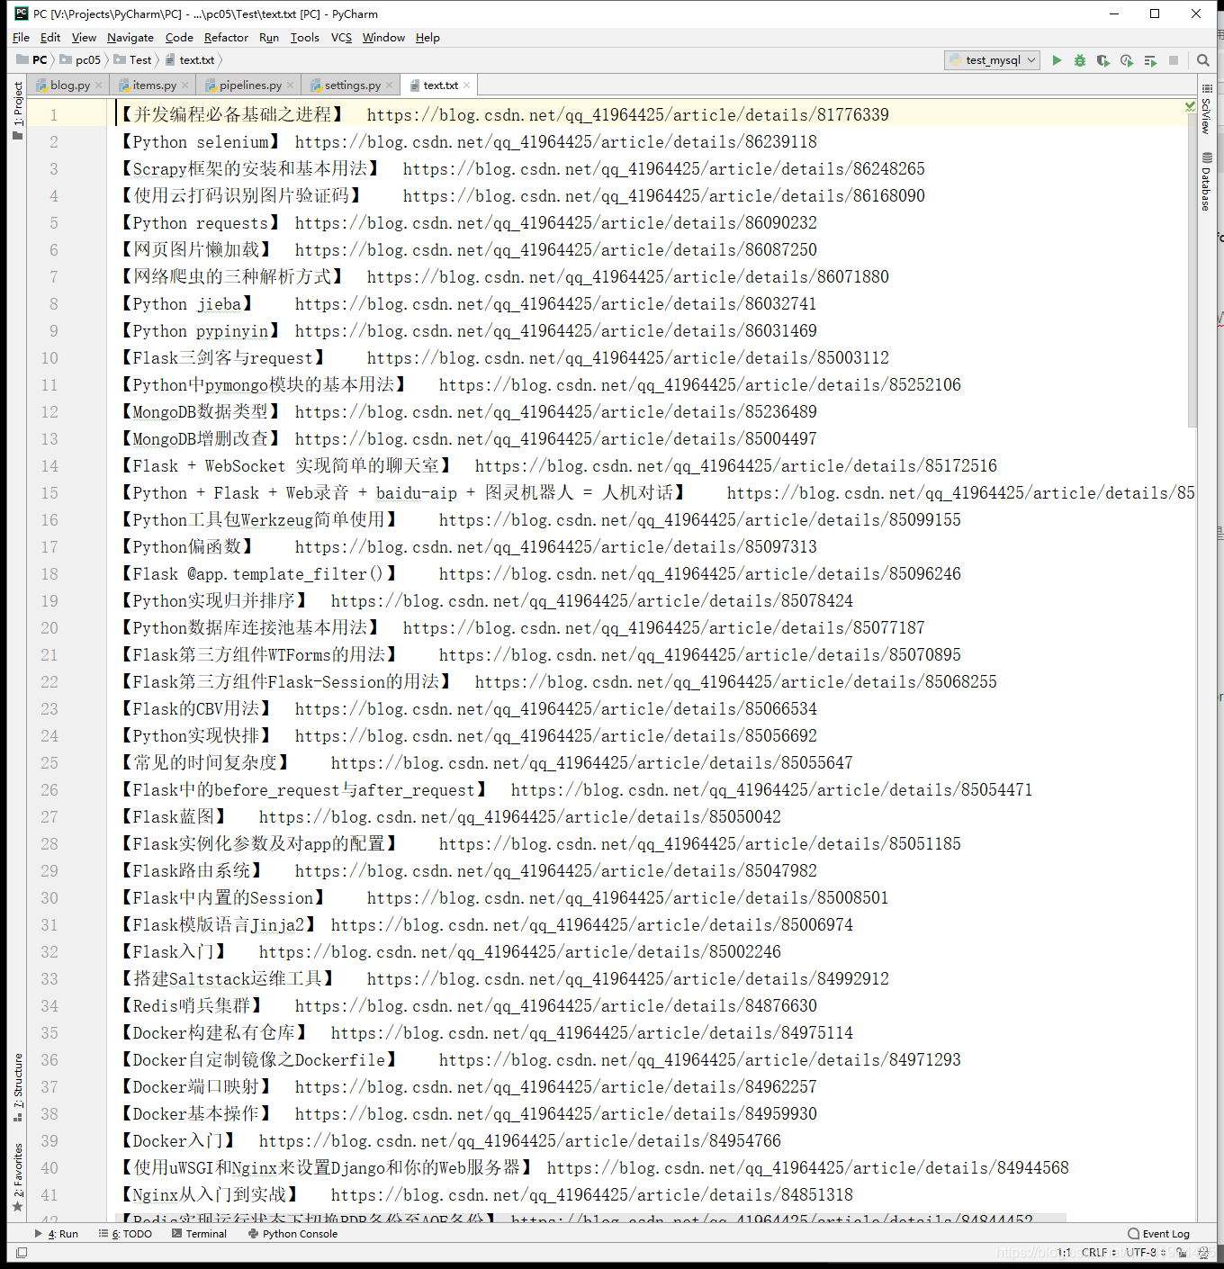This screenshot has width=1224, height=1269.
Task: Place cursor on line 2 Python selenium text
Action: (x=201, y=142)
